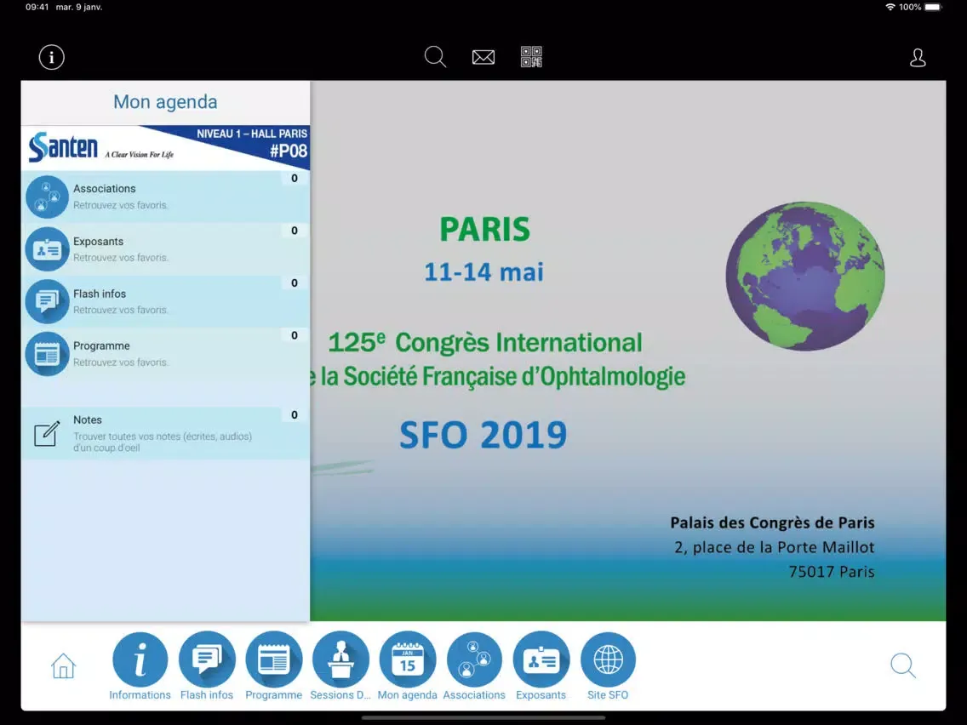
Task: Open Programme from bottom toolbar
Action: coord(273,661)
